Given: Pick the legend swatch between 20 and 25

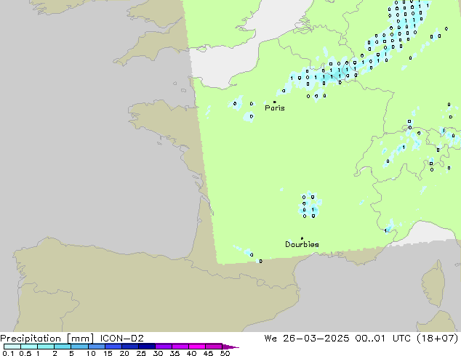Looking at the screenshot, I should coord(130,347).
